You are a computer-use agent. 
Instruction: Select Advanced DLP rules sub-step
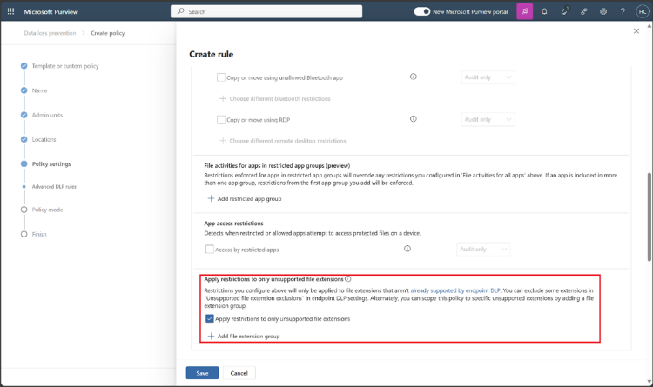click(54, 187)
